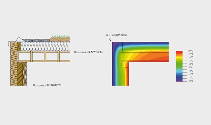The width and height of the screenshot is (211, 125).
Task: Click the psi value label -0.037W/(mK)
Action: (x=116, y=35)
